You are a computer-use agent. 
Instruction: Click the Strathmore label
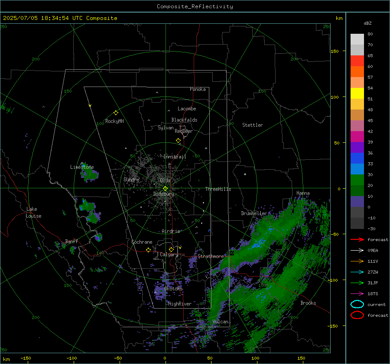211,256
